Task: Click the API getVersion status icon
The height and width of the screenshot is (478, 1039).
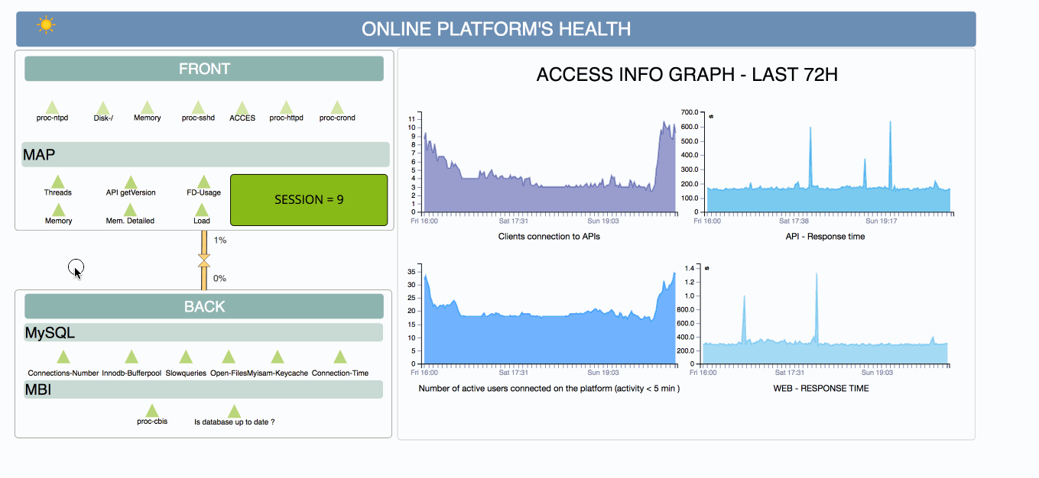Action: [x=131, y=182]
